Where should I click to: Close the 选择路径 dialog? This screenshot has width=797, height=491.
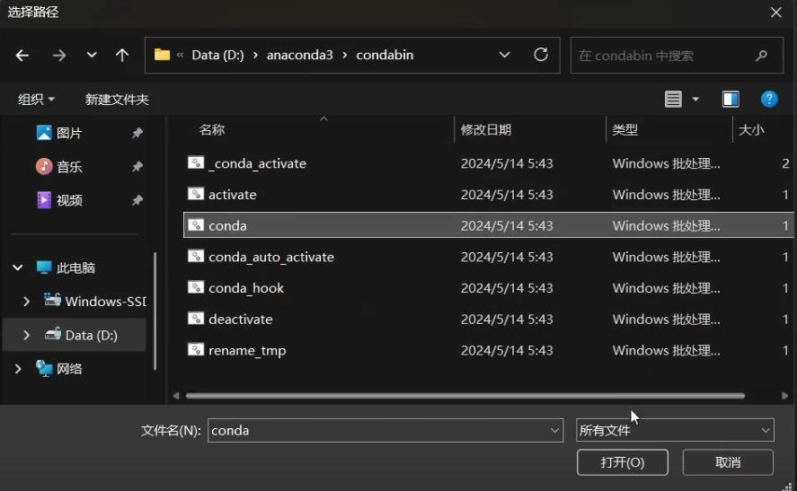pos(775,13)
